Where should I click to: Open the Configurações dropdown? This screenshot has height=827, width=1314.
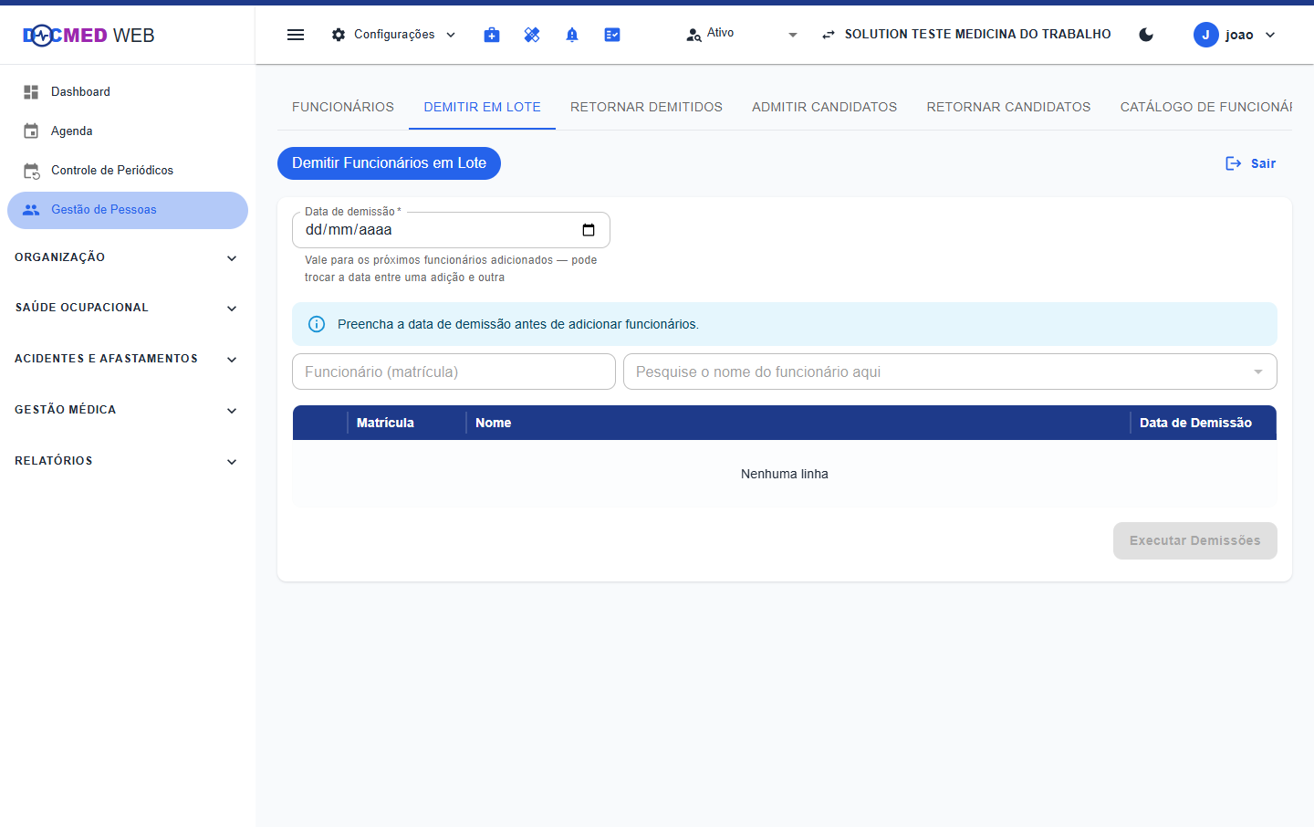(x=393, y=35)
